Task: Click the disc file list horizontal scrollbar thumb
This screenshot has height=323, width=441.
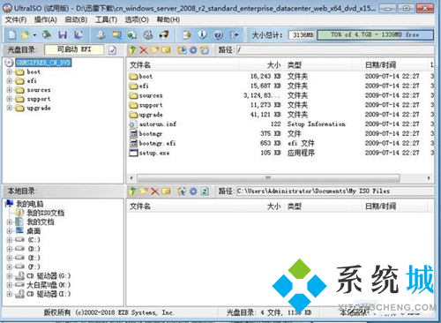Action: (268, 178)
